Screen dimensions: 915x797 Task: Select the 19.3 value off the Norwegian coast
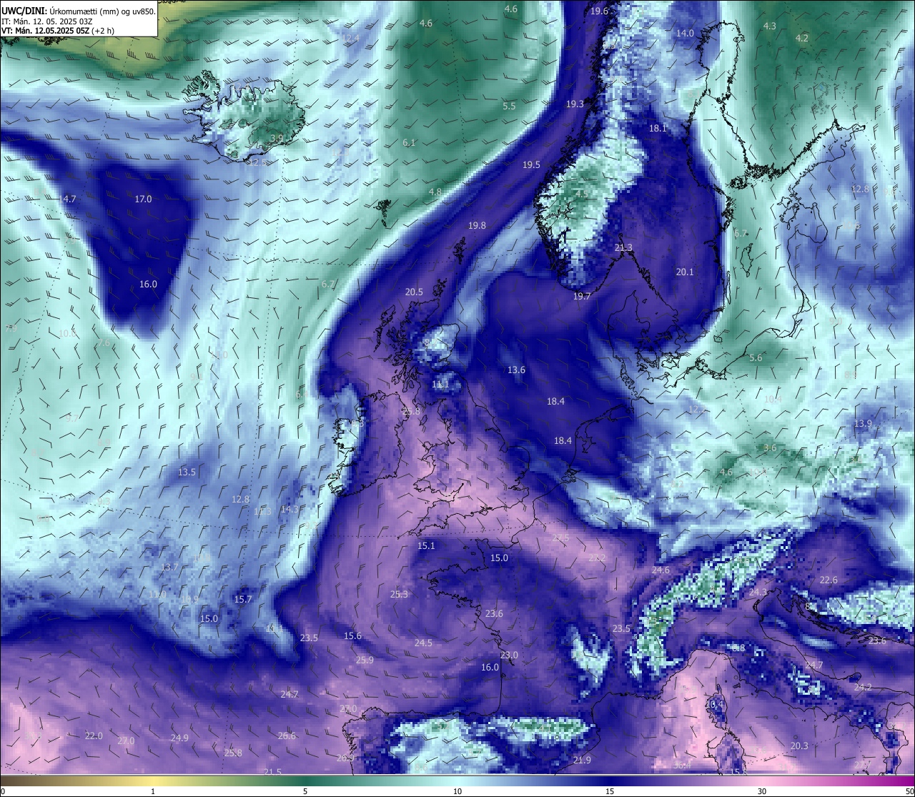pyautogui.click(x=575, y=104)
